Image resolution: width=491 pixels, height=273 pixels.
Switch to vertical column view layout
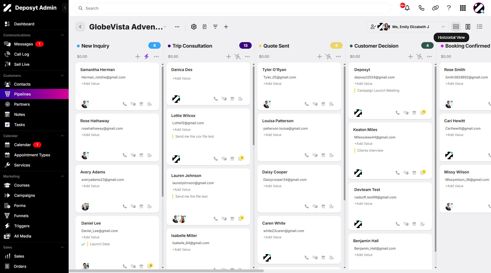tap(468, 27)
